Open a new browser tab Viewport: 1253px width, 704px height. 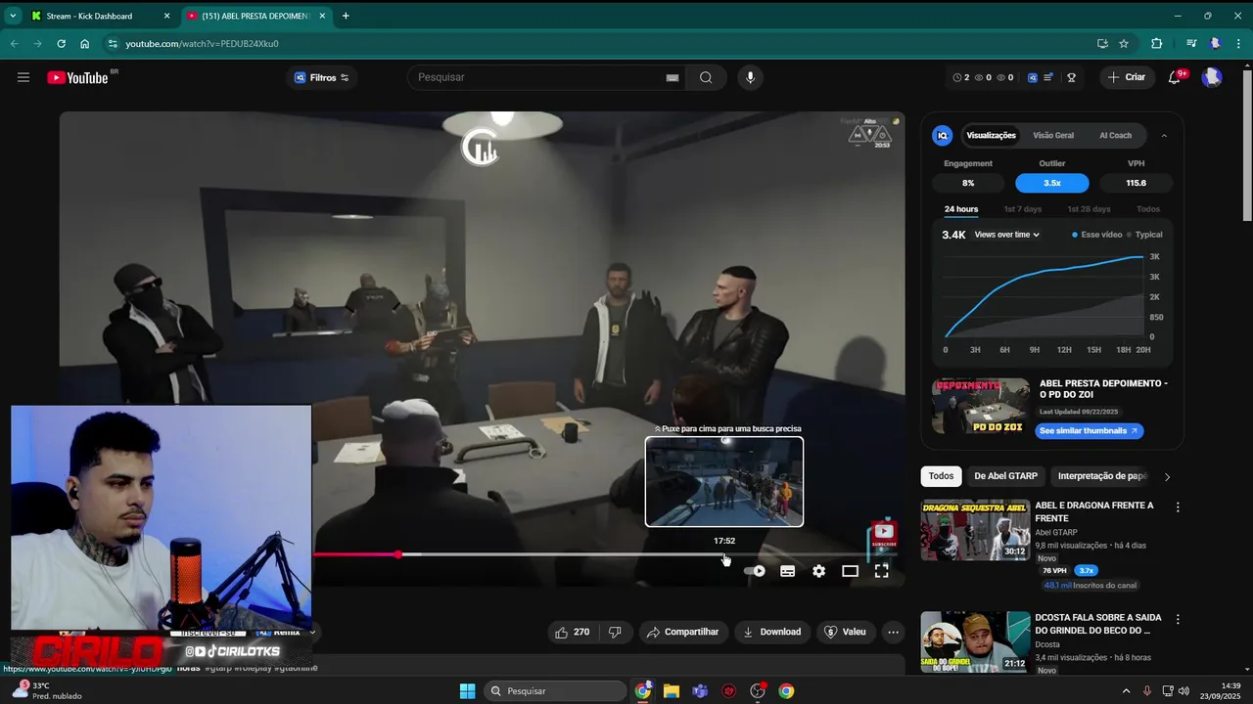[346, 16]
